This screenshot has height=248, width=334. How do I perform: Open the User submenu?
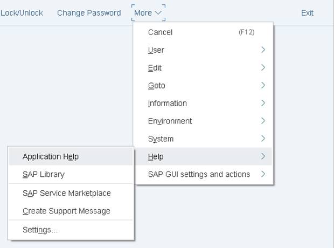(x=156, y=50)
